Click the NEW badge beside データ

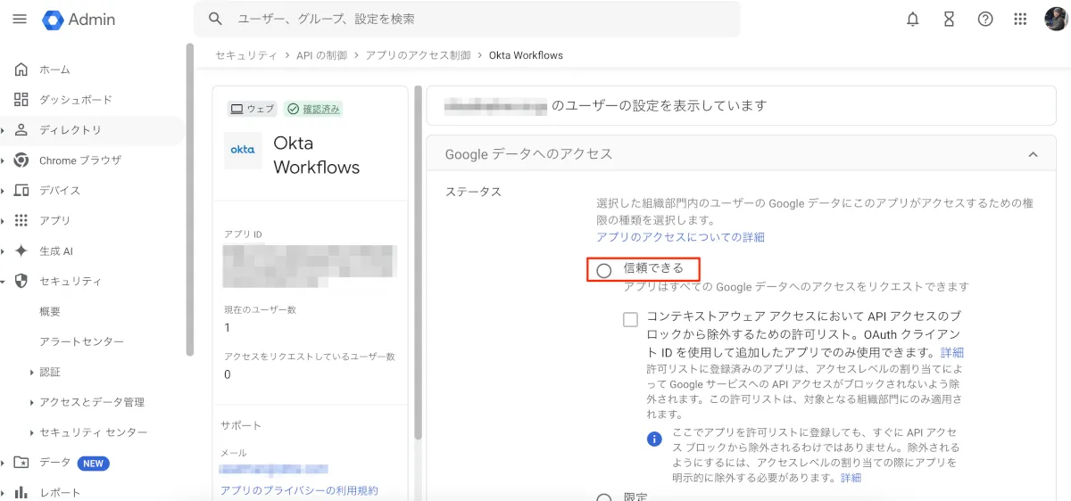click(93, 463)
